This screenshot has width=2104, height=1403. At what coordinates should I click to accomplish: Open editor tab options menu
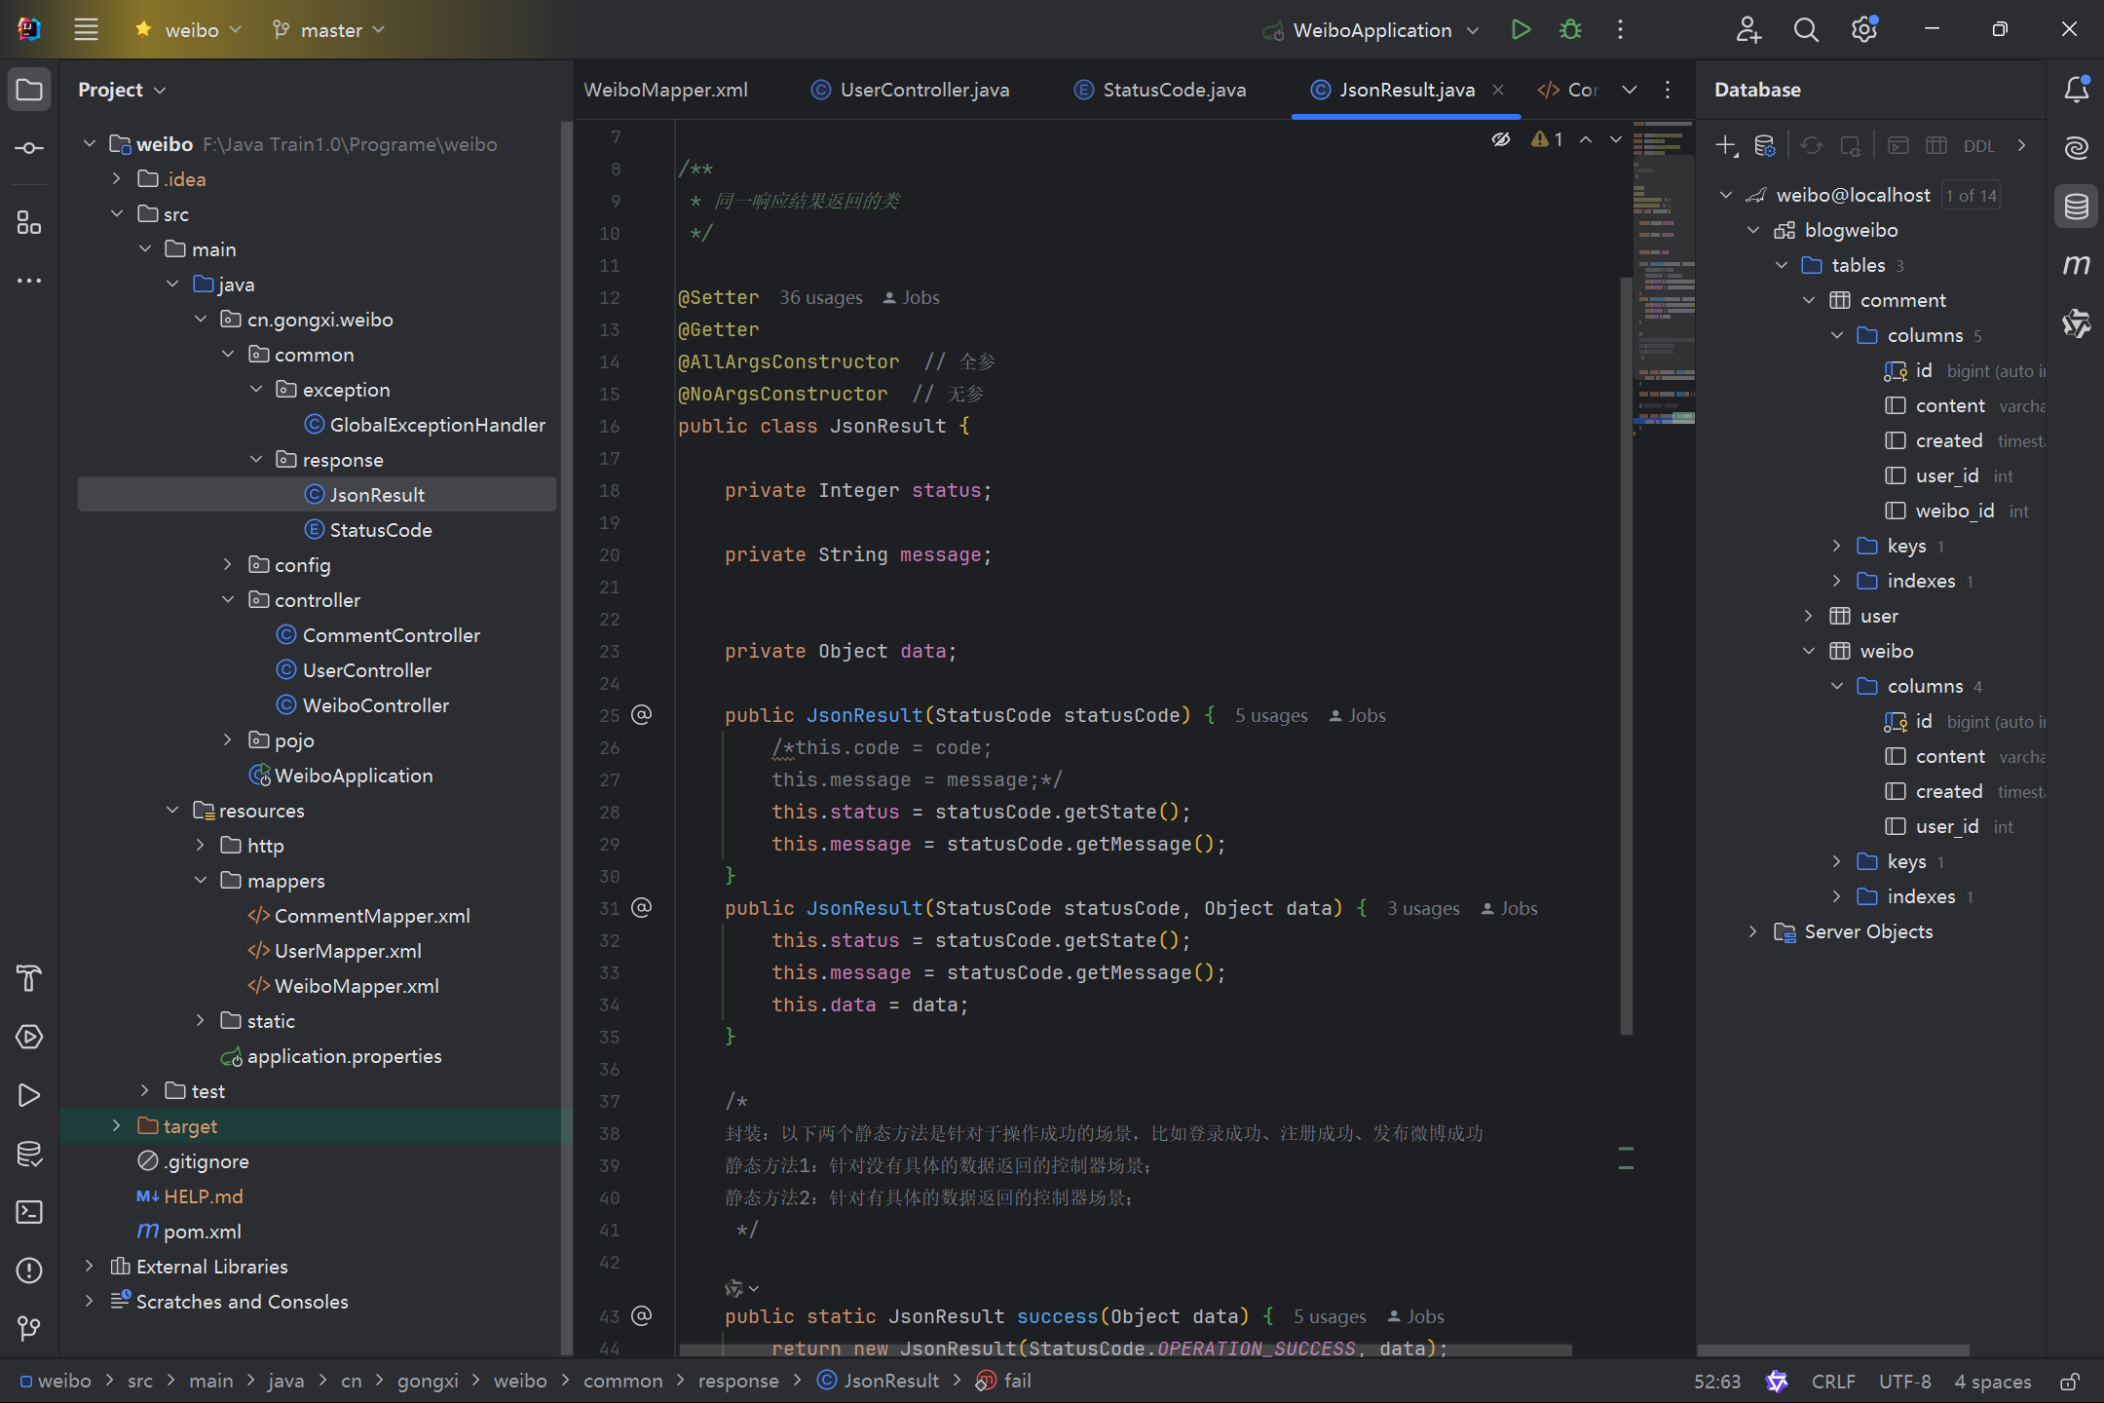click(1668, 90)
